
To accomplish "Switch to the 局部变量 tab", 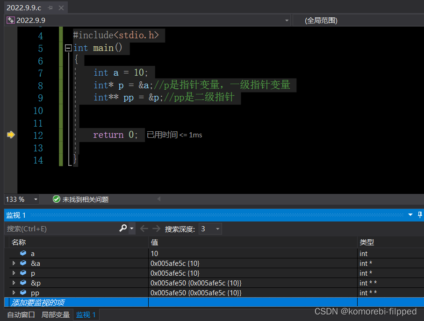I will coord(56,315).
